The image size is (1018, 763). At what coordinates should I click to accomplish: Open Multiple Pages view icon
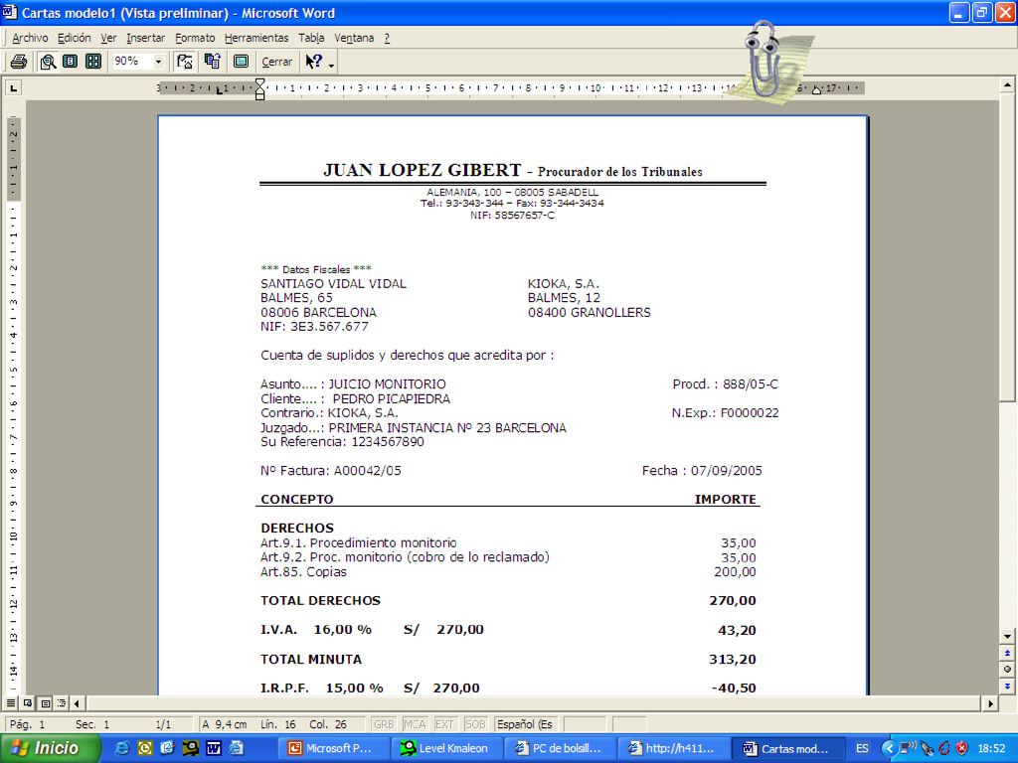click(93, 62)
